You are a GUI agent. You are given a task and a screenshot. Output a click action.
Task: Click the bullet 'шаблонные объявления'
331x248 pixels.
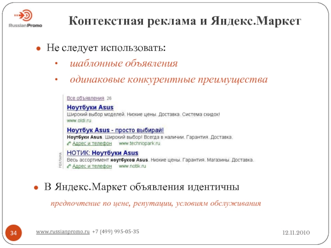tap(124, 63)
